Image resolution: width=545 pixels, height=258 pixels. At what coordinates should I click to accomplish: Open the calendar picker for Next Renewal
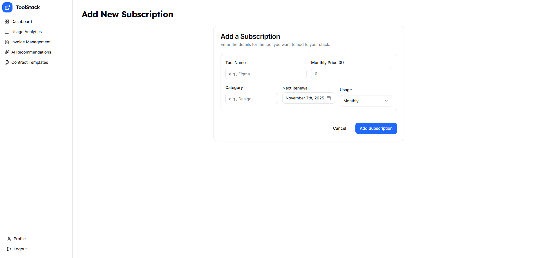pos(329,98)
